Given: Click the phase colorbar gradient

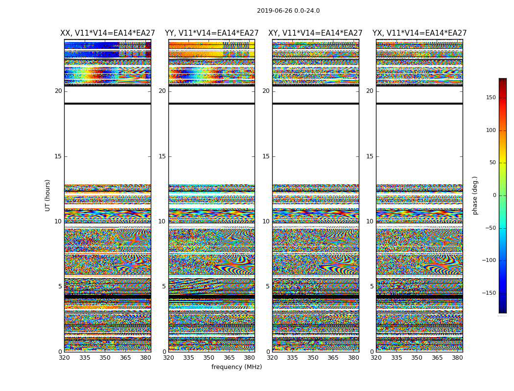Looking at the screenshot, I should pos(503,195).
